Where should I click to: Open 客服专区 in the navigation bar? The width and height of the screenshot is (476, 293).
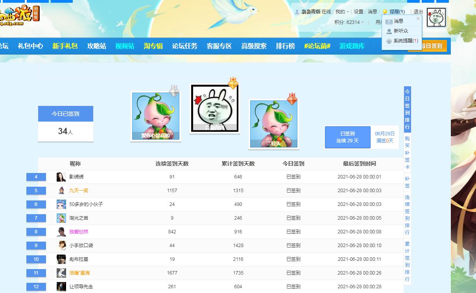pos(219,46)
